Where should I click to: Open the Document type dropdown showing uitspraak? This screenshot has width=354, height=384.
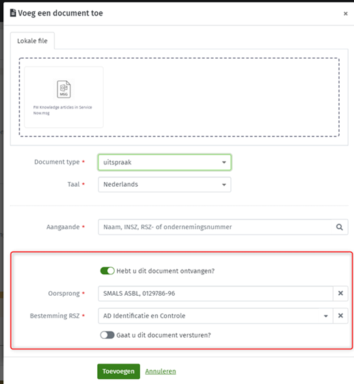click(164, 162)
